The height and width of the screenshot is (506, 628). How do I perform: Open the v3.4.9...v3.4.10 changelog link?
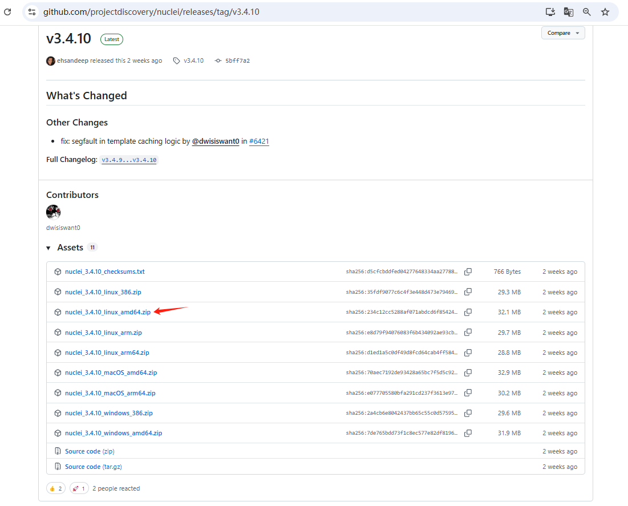click(x=129, y=160)
